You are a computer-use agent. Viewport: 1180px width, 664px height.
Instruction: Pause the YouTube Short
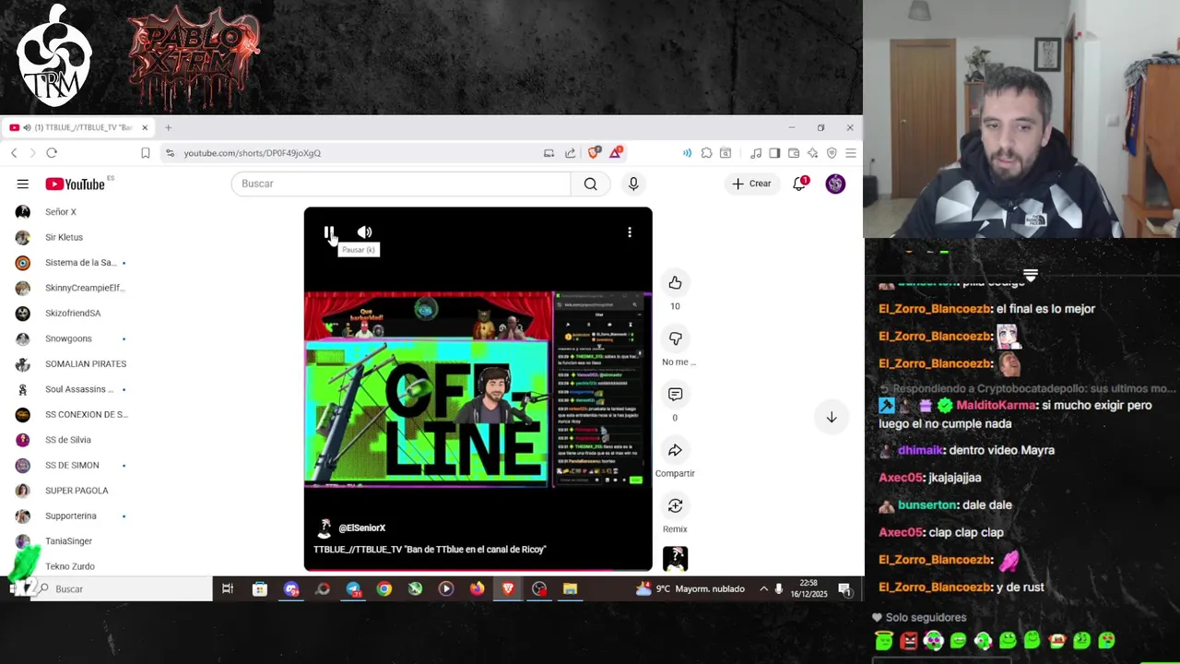pos(328,232)
